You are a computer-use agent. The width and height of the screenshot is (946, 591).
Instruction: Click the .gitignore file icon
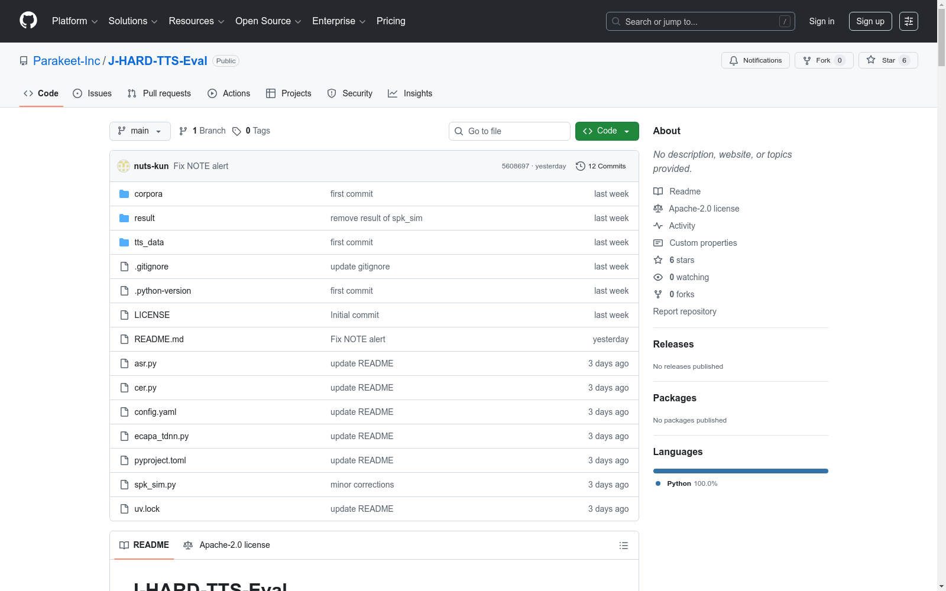[124, 267]
